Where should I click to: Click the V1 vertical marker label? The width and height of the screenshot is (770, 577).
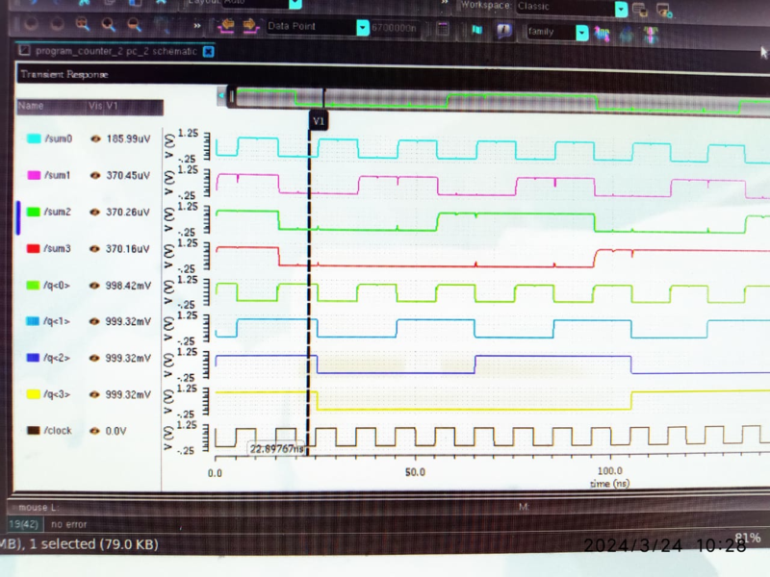[319, 121]
